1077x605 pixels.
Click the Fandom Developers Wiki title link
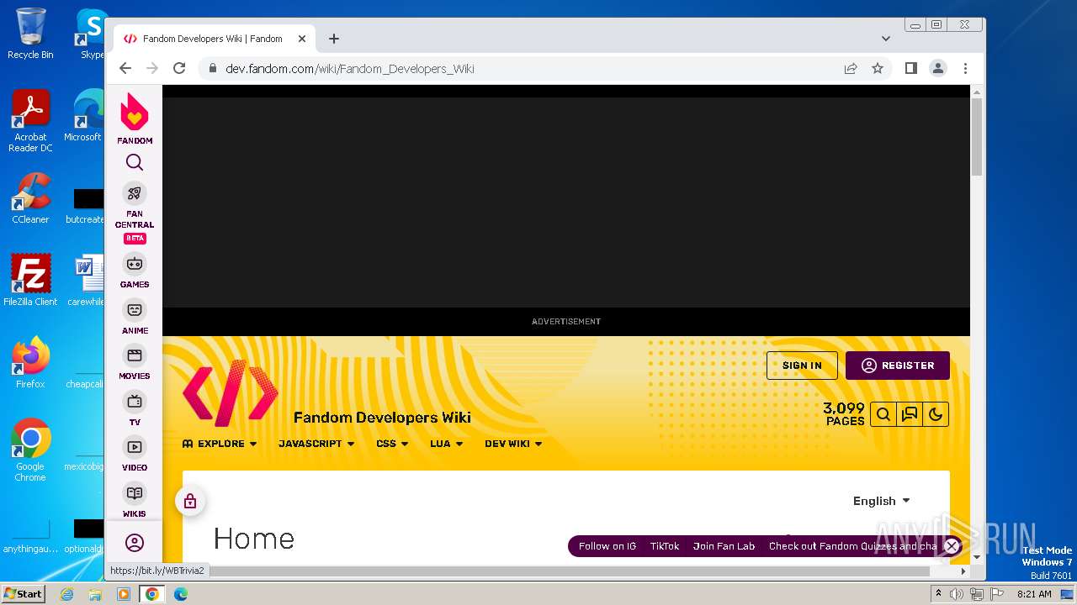382,418
